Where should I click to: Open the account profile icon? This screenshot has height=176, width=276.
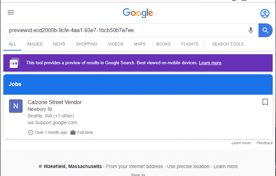click(265, 13)
